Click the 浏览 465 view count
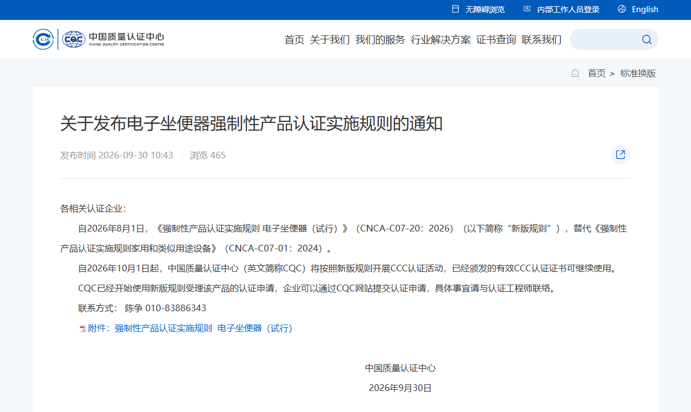Screen dimensions: 691x412 click(208, 155)
